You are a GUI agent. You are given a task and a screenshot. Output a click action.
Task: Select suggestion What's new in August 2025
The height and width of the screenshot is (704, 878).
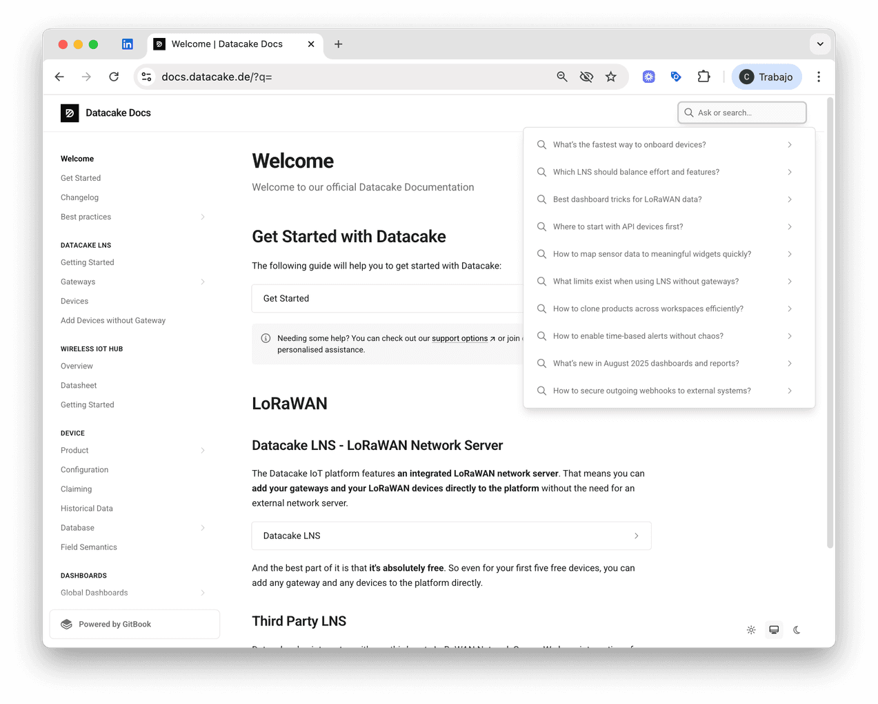(669, 363)
